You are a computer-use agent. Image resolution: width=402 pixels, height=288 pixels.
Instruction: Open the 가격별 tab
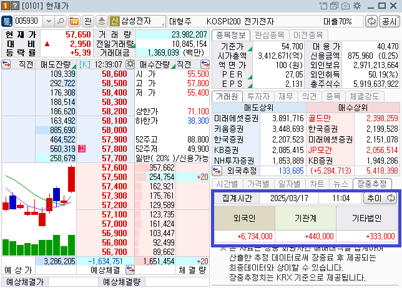[x=258, y=184]
